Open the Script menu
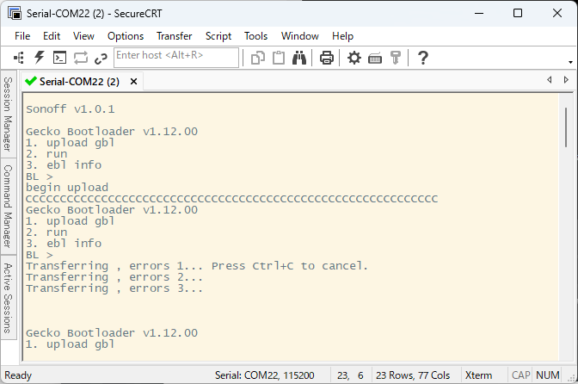Image resolution: width=578 pixels, height=384 pixels. pyautogui.click(x=218, y=36)
